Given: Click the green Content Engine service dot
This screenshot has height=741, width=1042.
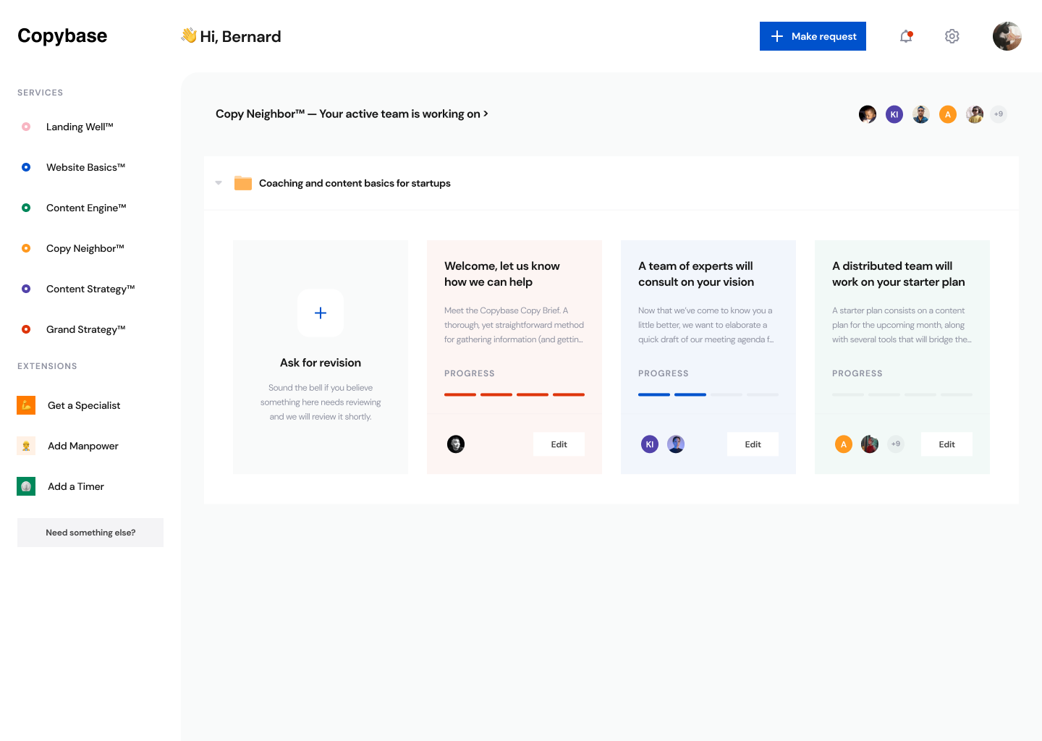Looking at the screenshot, I should (26, 208).
